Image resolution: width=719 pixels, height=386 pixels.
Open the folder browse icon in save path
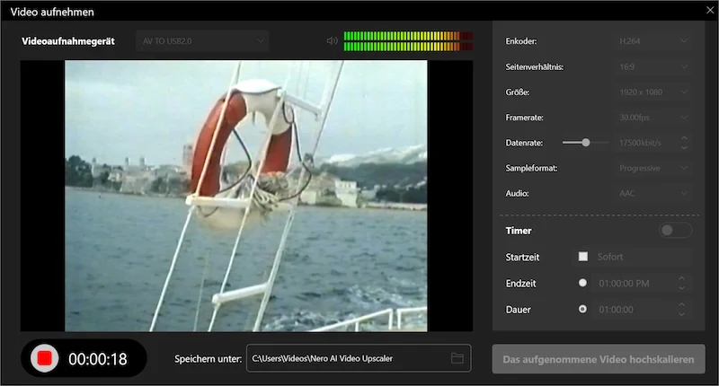[457, 358]
